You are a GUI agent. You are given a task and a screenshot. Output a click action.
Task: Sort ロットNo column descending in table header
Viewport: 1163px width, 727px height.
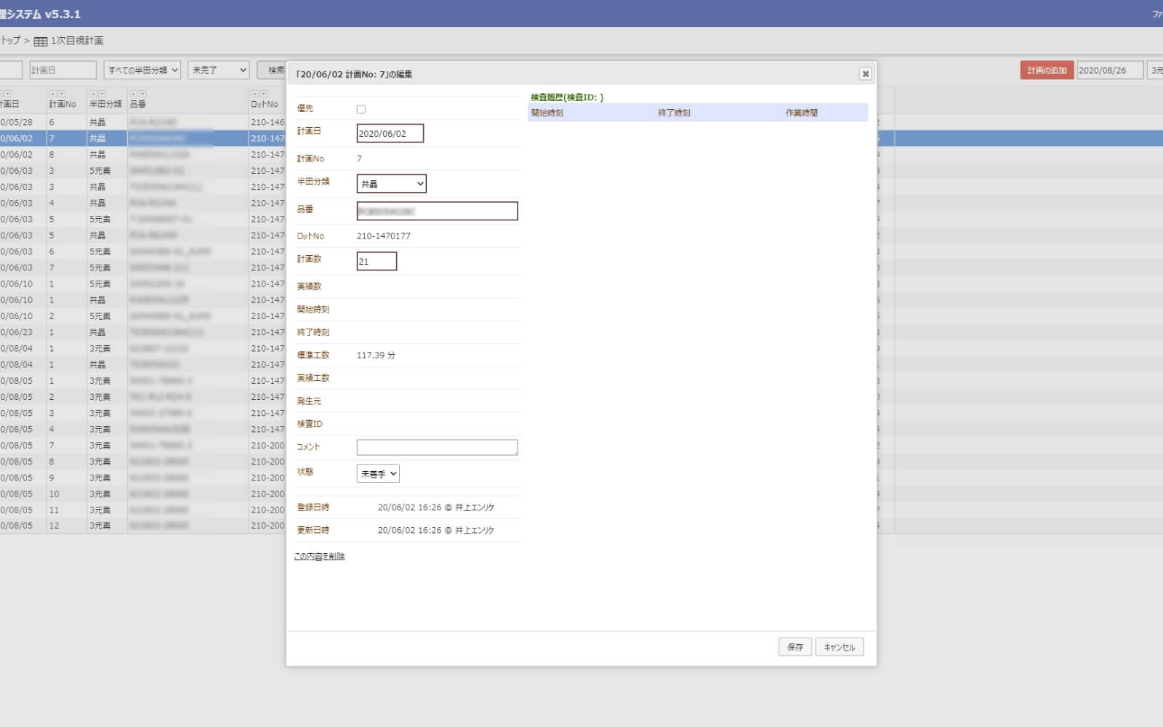pos(264,94)
